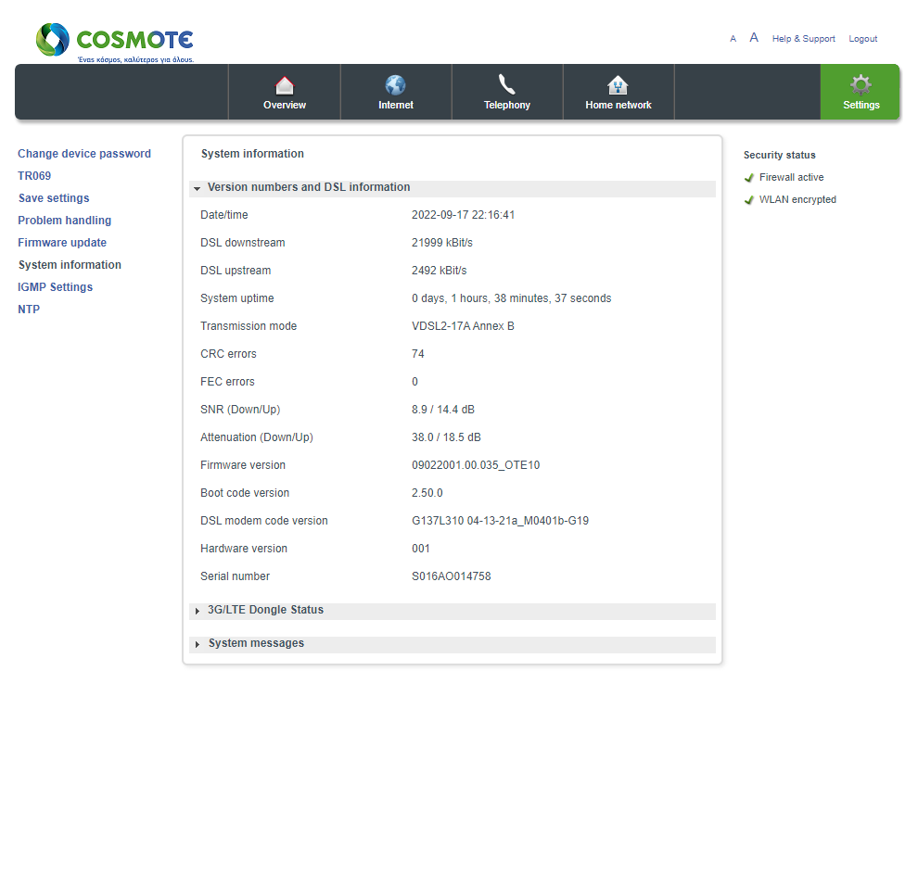Click the Logout link
918x873 pixels.
pyautogui.click(x=863, y=39)
